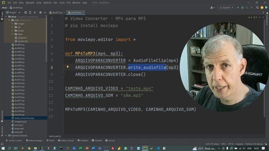Open the Services tool window
This screenshot has width=269, height=151.
click(x=110, y=141)
